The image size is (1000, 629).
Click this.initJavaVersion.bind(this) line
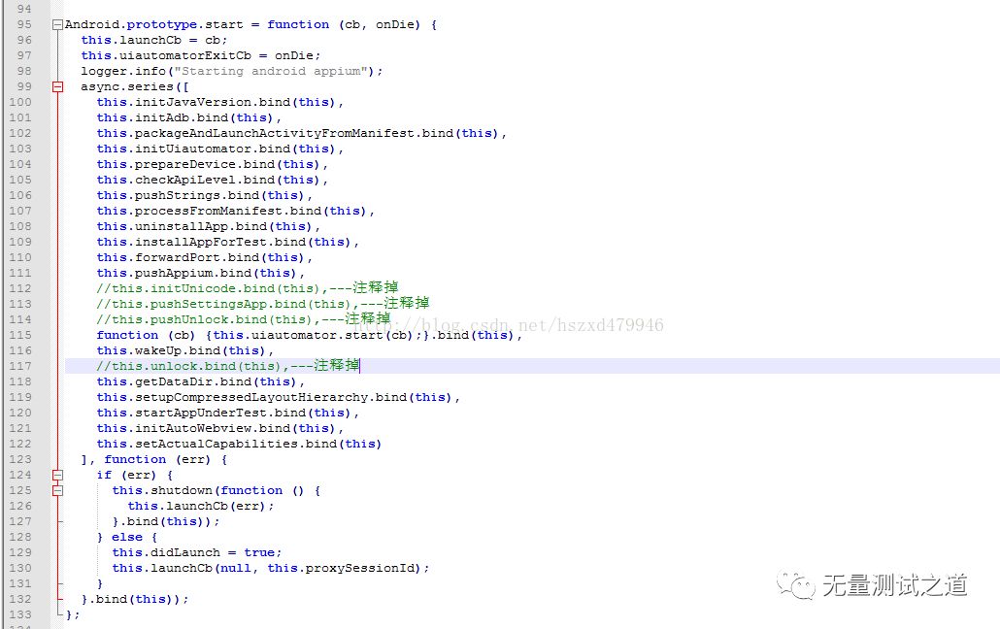(220, 102)
